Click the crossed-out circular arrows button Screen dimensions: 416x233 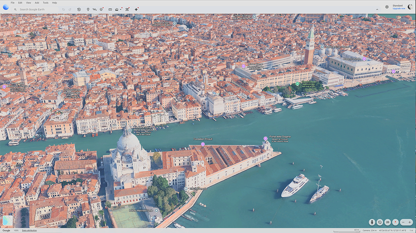(380, 222)
